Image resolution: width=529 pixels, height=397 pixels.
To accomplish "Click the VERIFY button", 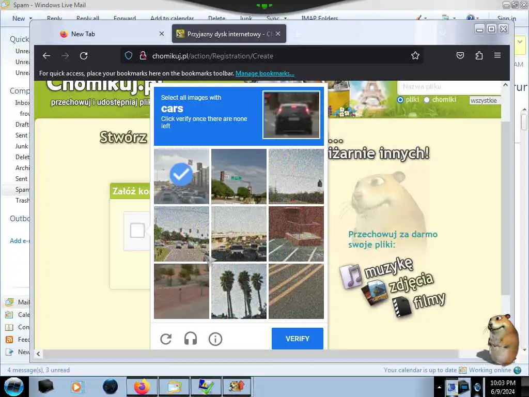I will coord(297,339).
